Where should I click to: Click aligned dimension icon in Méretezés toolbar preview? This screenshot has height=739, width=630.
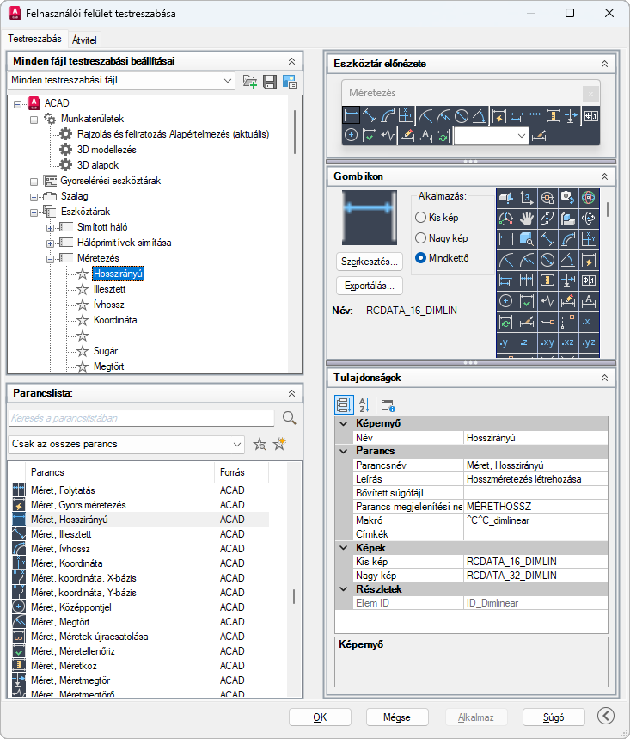[370, 115]
